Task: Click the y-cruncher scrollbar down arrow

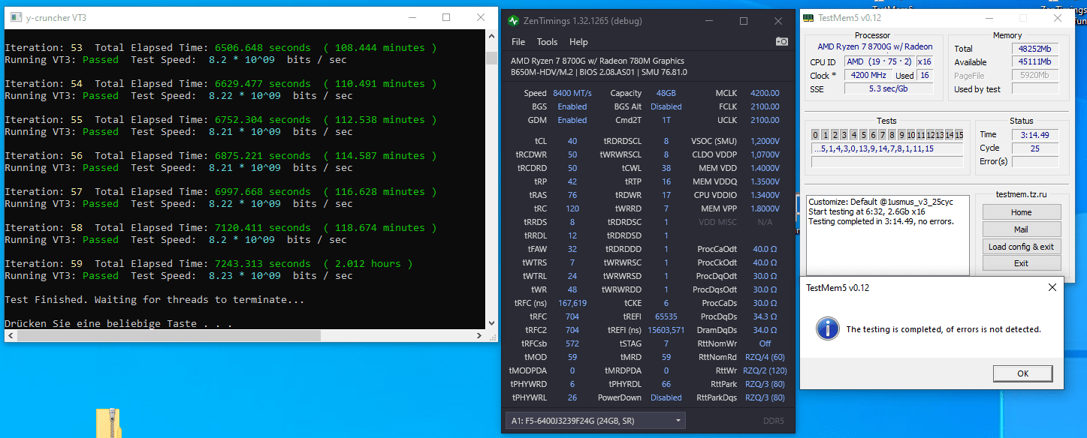Action: pos(491,322)
